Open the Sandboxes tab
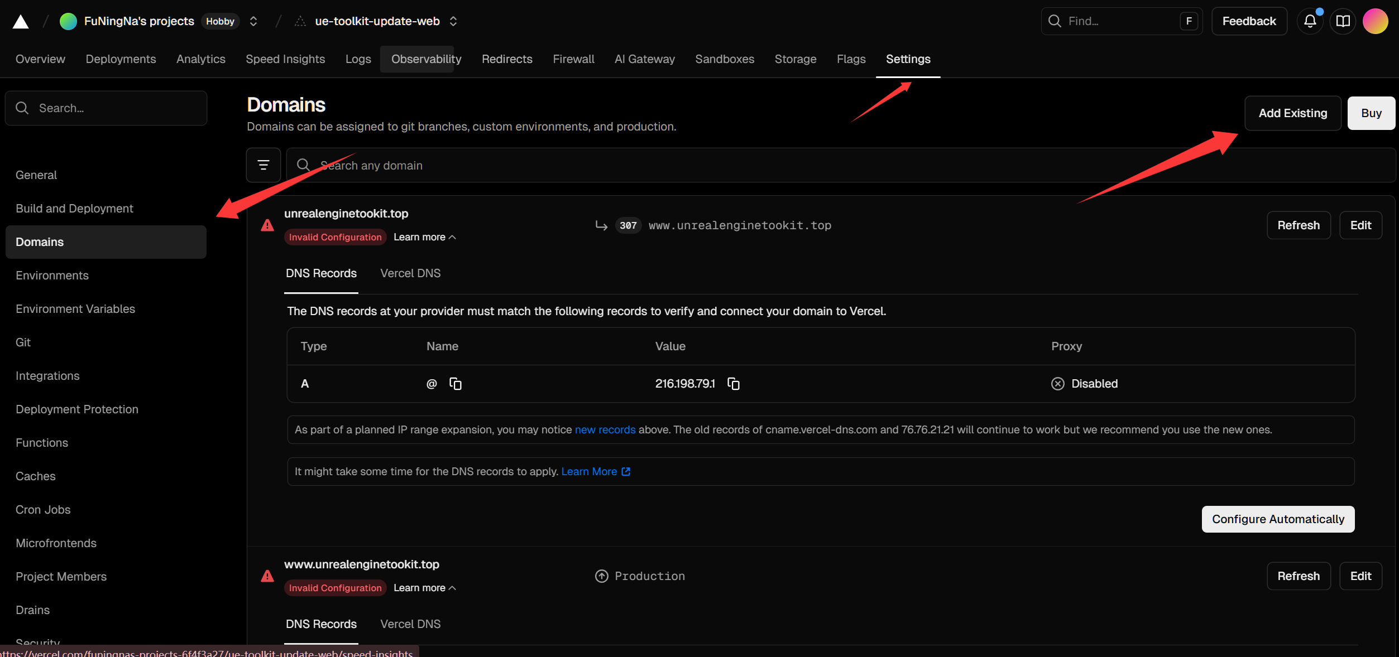The width and height of the screenshot is (1399, 657). click(x=725, y=59)
